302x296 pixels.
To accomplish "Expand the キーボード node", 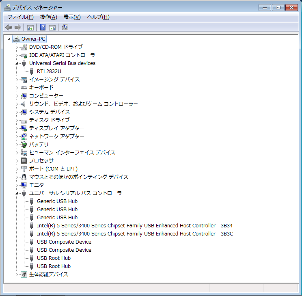I will [x=17, y=88].
